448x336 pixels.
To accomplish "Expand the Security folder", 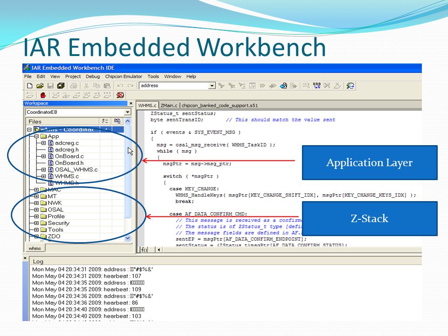I will pyautogui.click(x=36, y=223).
